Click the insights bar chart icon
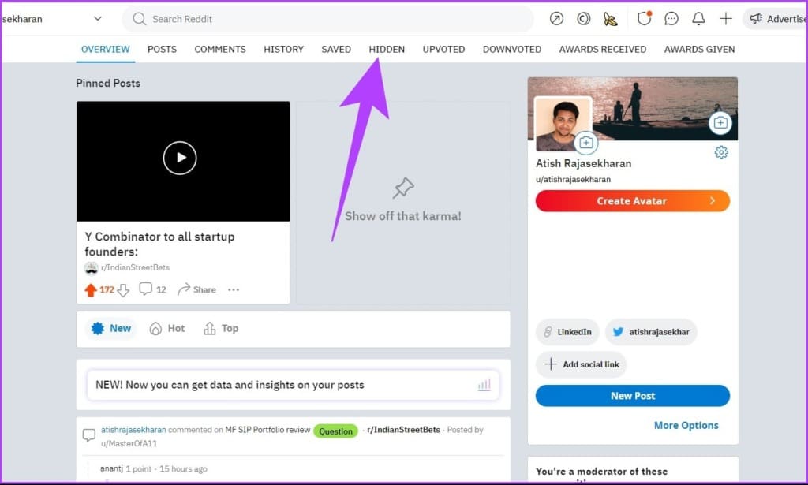Image resolution: width=808 pixels, height=485 pixels. point(484,385)
